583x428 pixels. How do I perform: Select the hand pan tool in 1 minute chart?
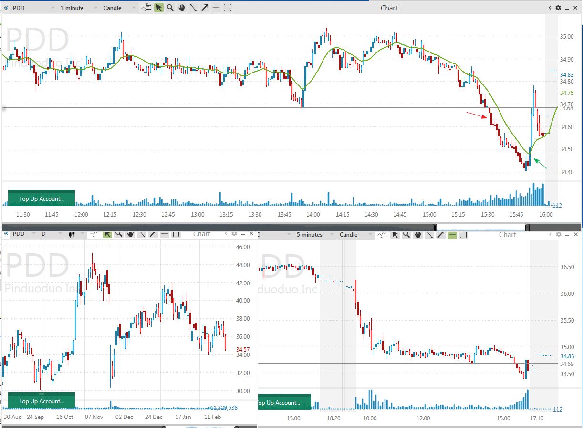click(182, 8)
